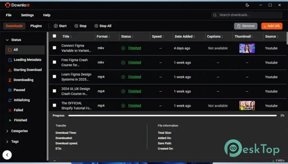Check the select-all header checkbox
The image size is (288, 164).
pyautogui.click(x=54, y=36)
